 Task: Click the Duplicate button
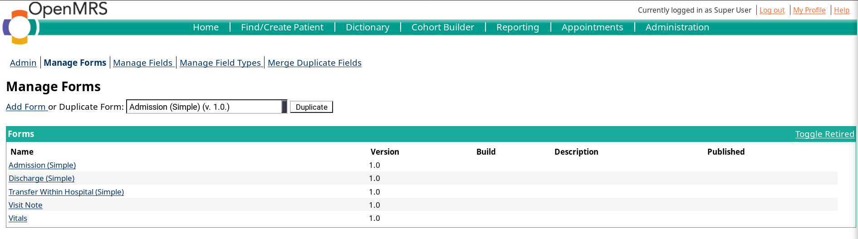(x=311, y=107)
